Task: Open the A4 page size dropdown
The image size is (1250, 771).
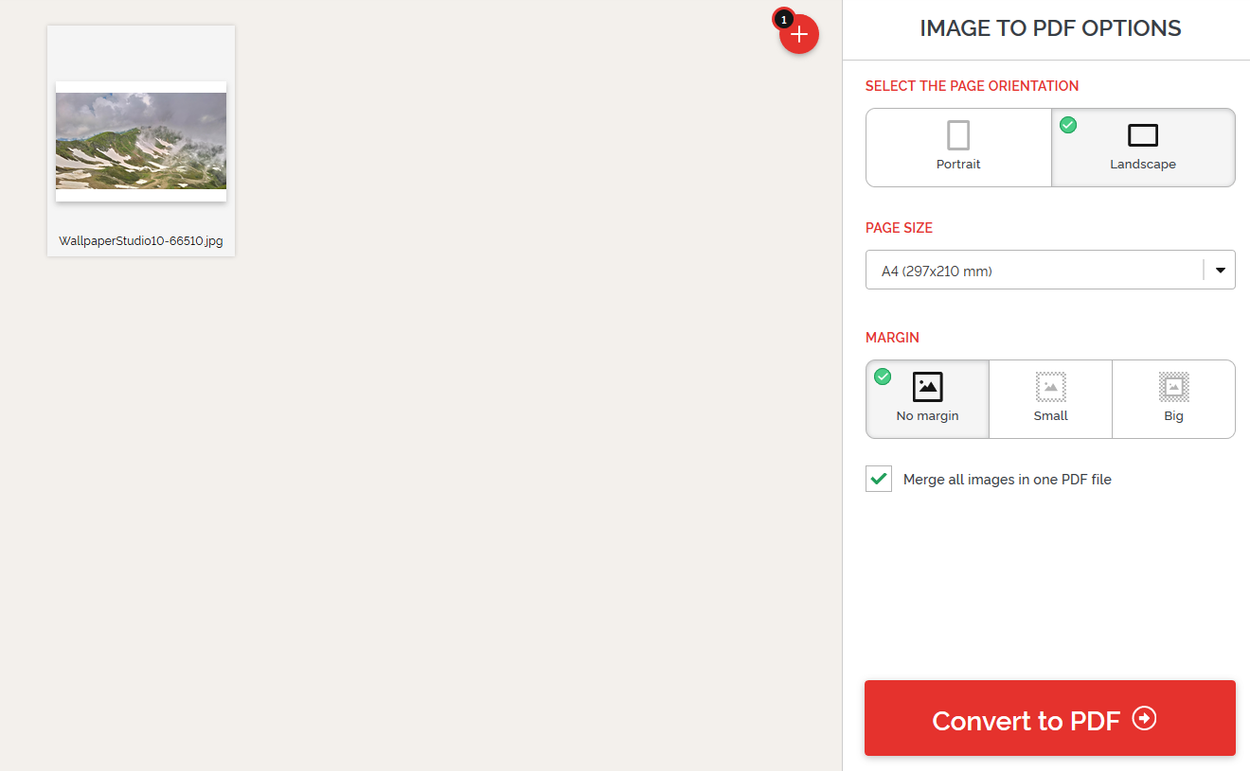Action: coord(1032,271)
